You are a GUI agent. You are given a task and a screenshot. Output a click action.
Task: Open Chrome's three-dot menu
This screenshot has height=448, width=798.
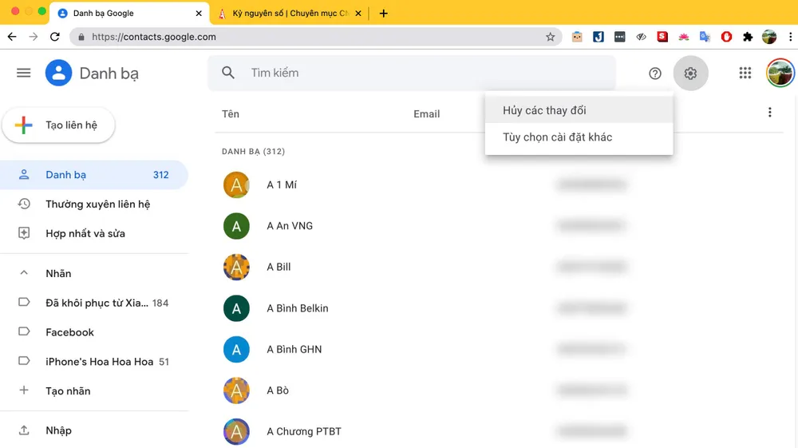point(790,37)
